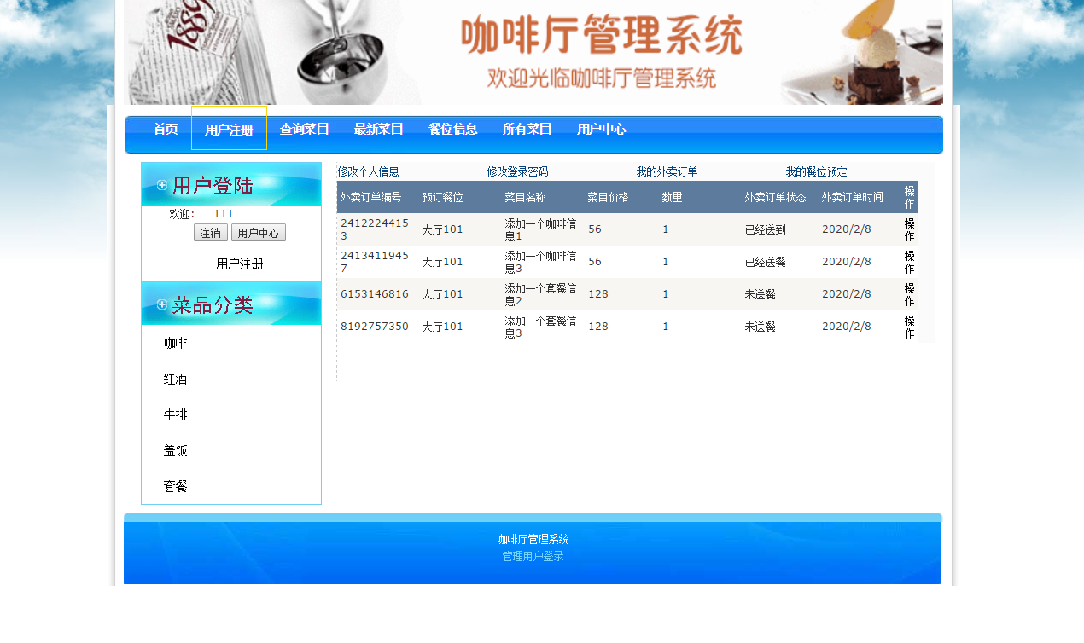Click 未送餐 status for order 8192757350
Viewport: 1084px width, 643px height.
click(761, 327)
